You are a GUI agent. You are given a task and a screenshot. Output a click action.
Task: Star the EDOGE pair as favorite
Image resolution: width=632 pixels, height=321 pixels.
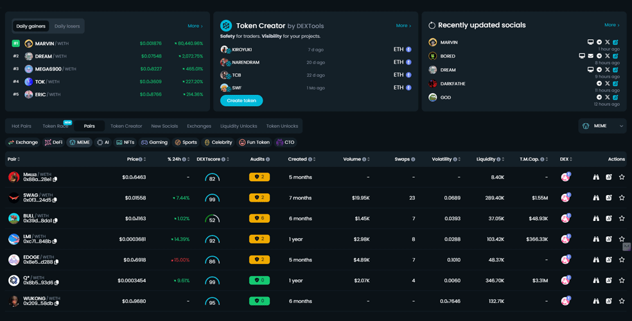(622, 260)
